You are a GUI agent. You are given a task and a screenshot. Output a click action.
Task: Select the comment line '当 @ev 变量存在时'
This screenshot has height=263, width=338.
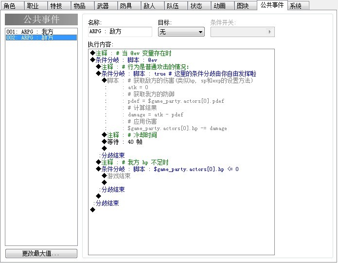coord(131,53)
